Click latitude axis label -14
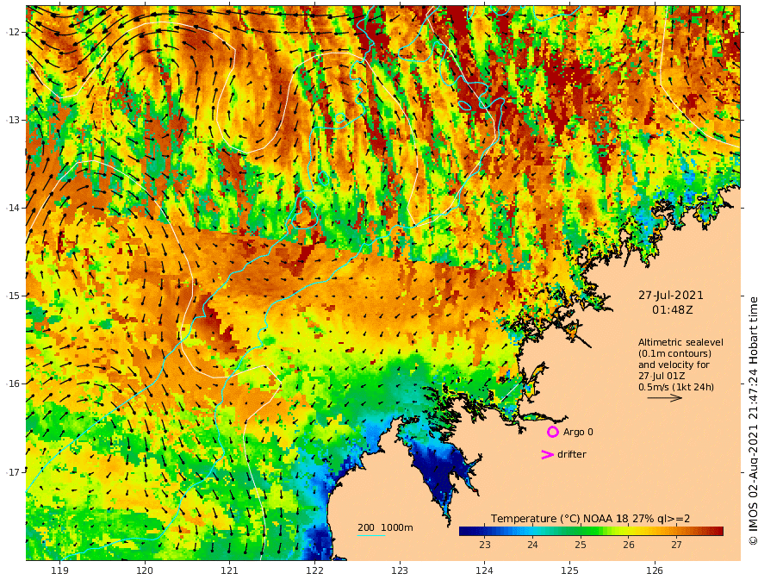 (x=13, y=208)
